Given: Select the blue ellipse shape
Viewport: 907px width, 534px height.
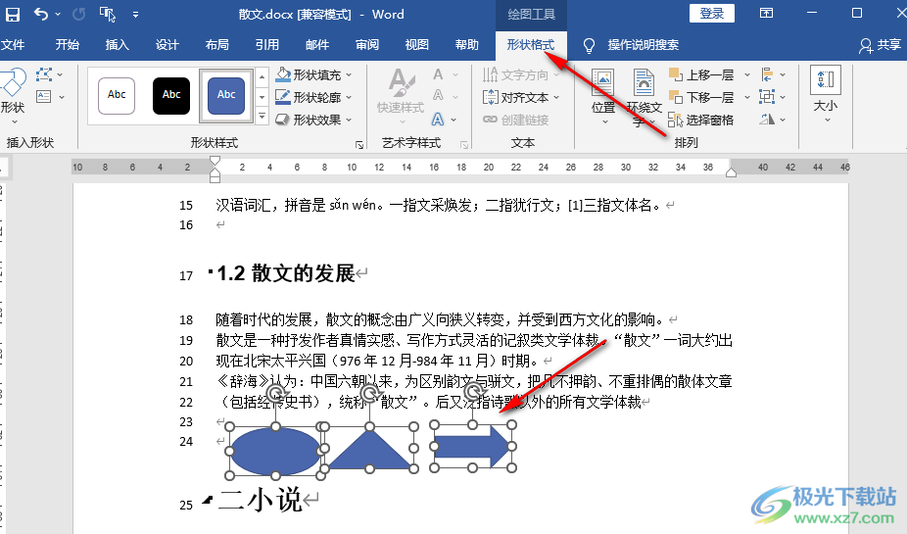Looking at the screenshot, I should click(275, 452).
